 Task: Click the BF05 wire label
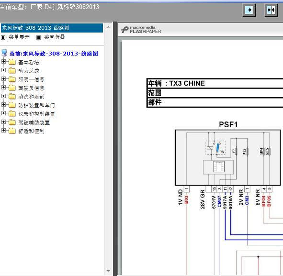click(x=269, y=201)
